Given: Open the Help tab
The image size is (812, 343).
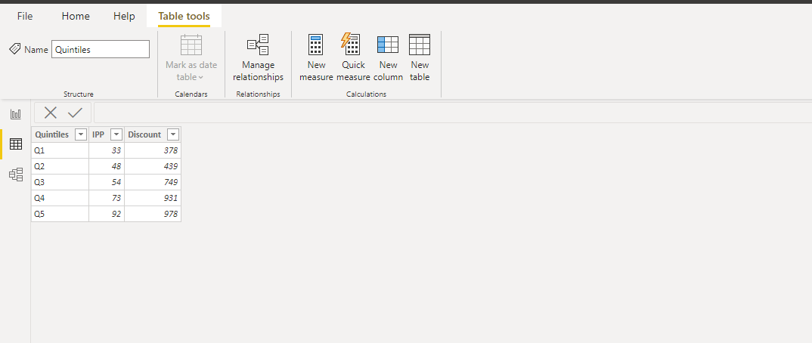Looking at the screenshot, I should [x=124, y=16].
